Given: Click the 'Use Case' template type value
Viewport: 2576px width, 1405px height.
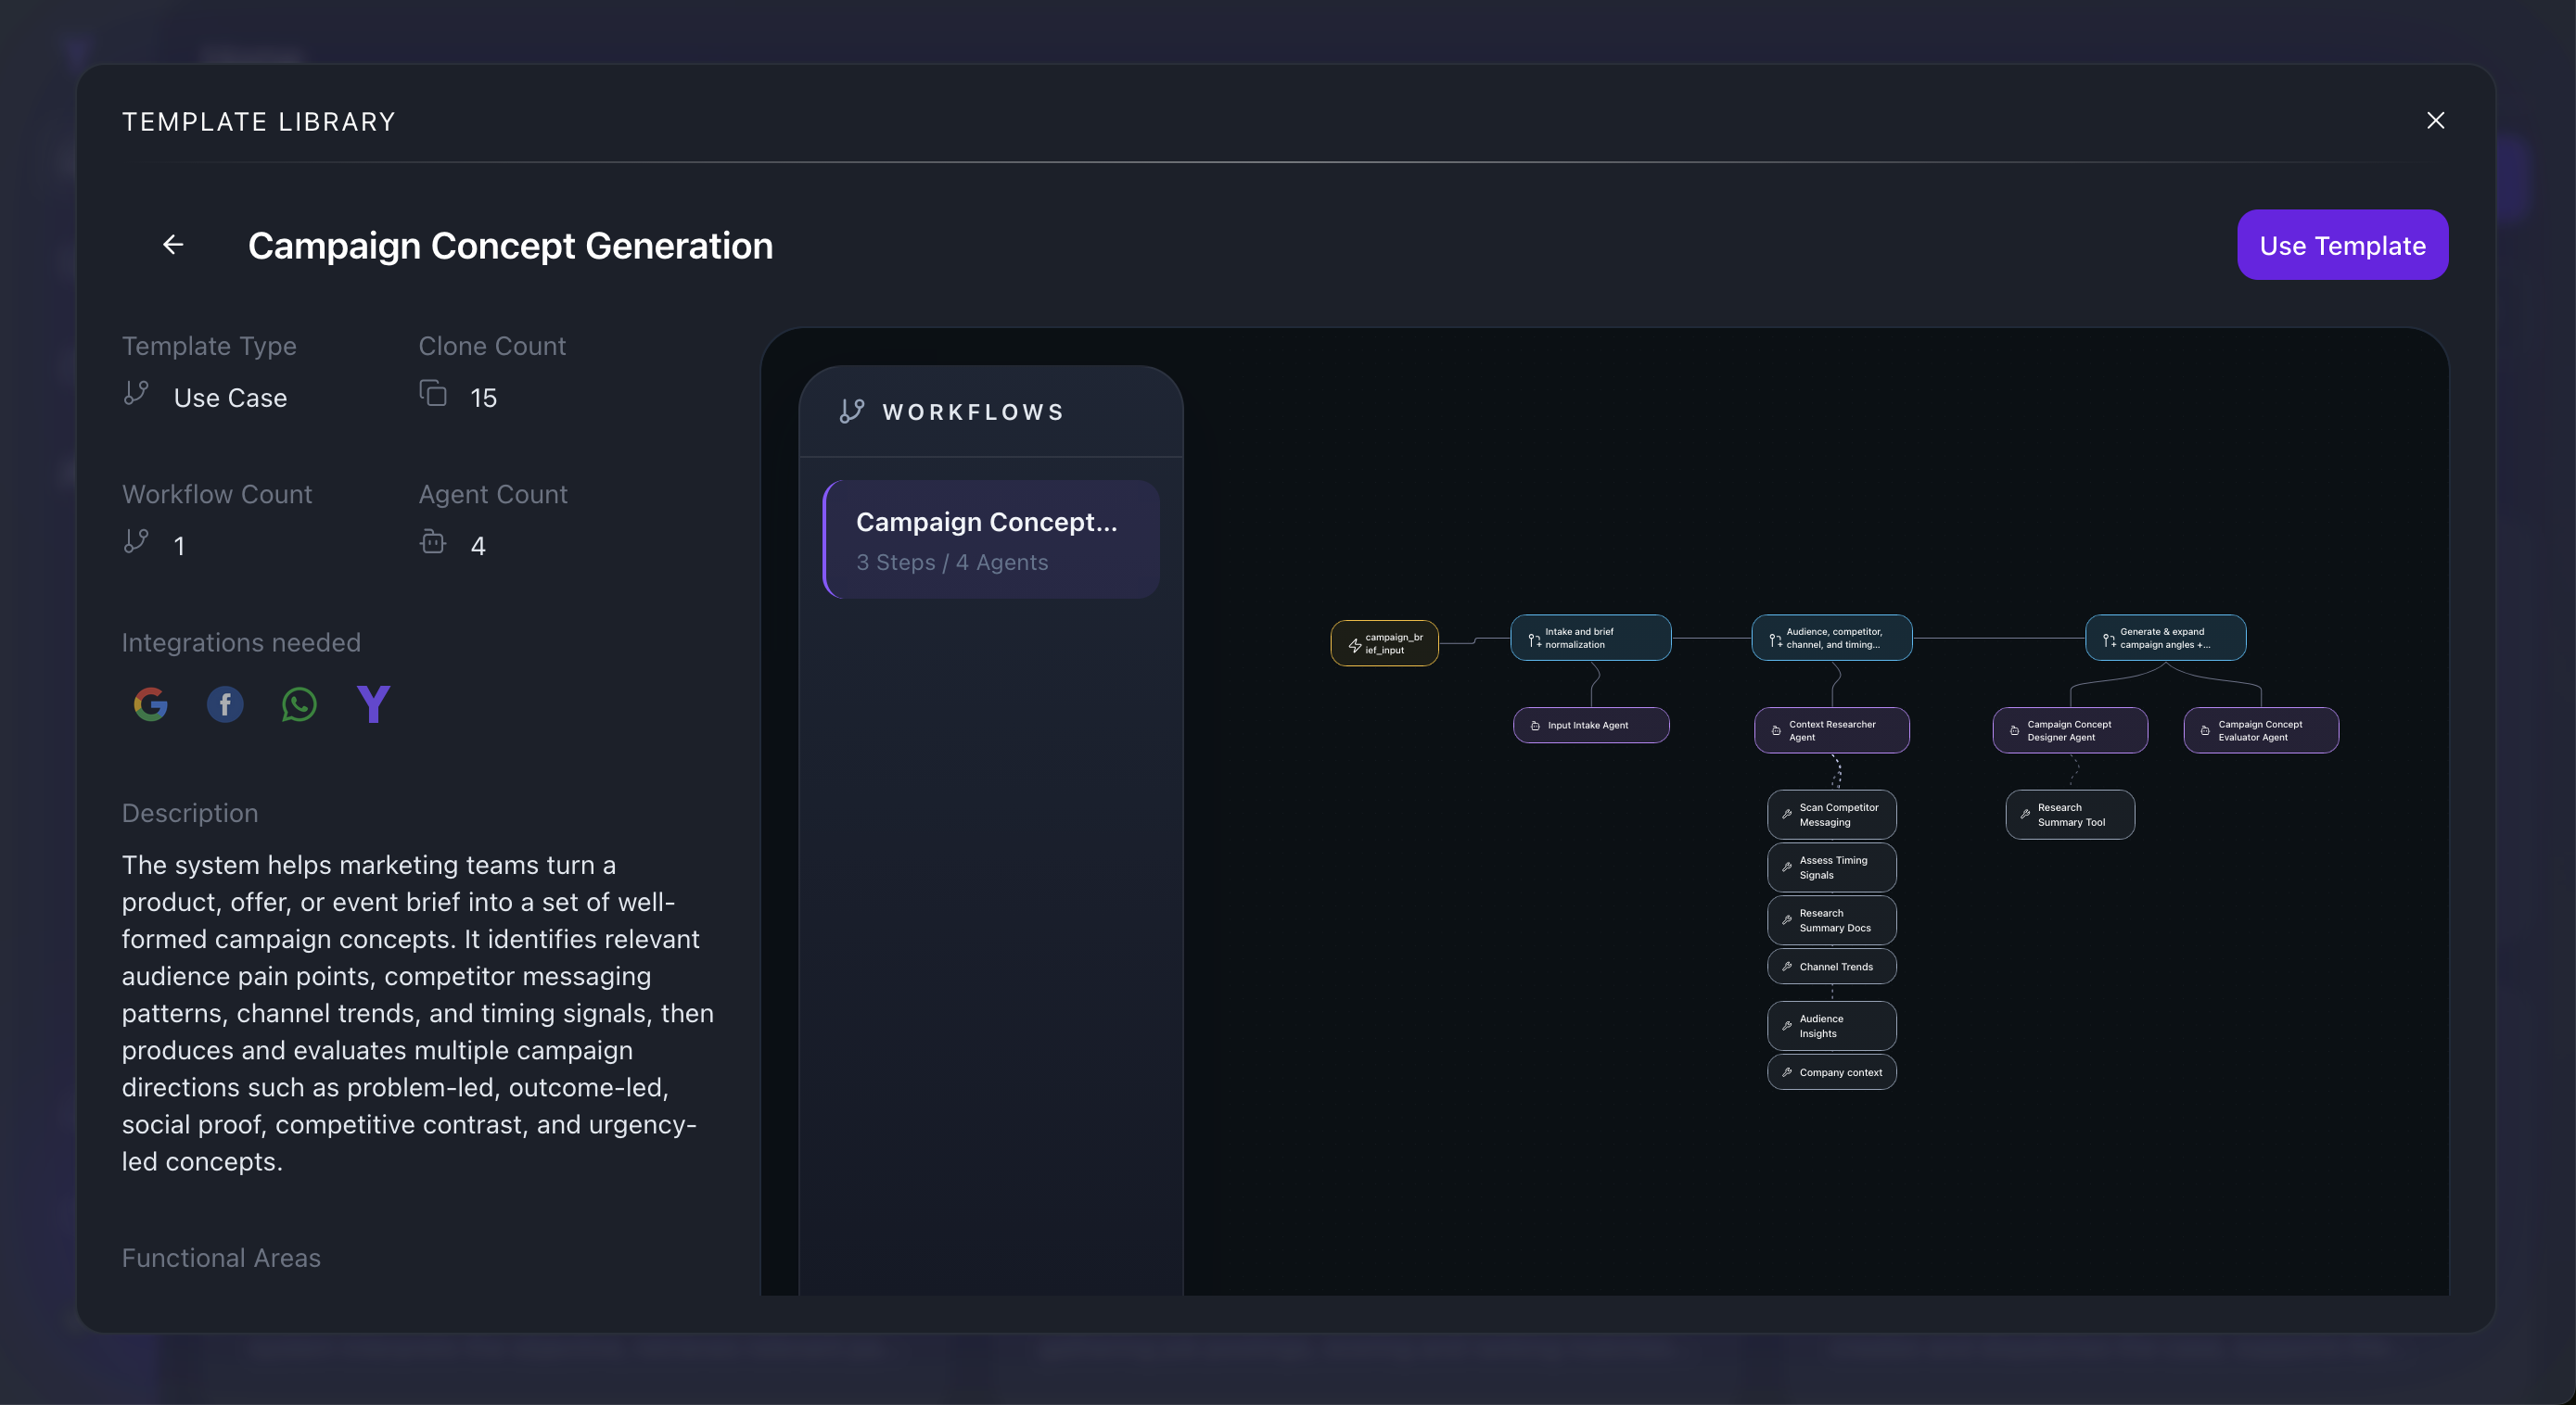Looking at the screenshot, I should 230,398.
